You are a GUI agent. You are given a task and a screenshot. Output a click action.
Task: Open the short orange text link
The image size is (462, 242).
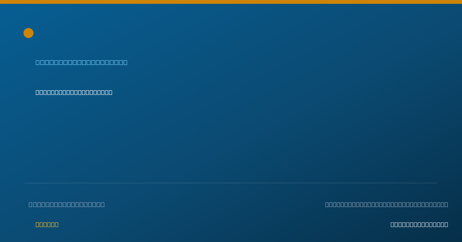pos(47,224)
